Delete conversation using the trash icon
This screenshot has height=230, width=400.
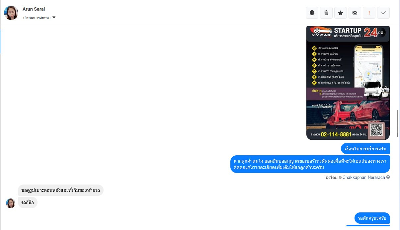click(326, 13)
